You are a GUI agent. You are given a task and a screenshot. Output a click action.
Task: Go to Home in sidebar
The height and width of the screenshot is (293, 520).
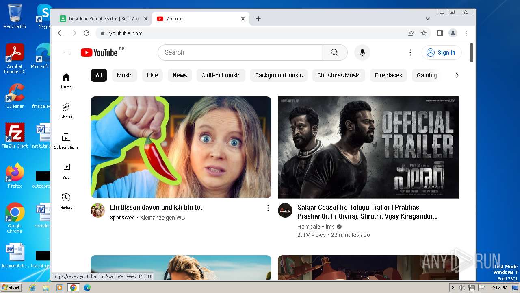point(66,81)
